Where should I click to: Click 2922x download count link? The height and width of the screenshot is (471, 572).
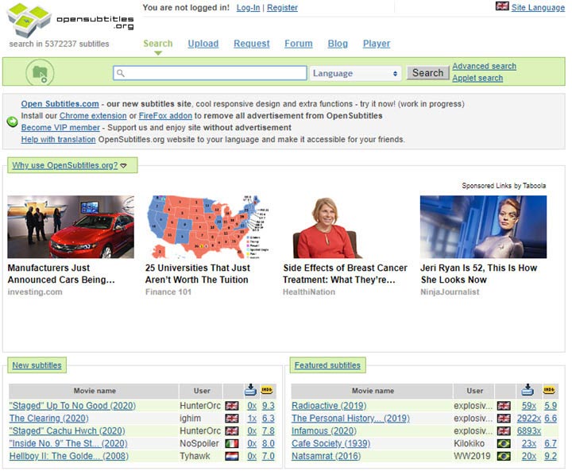pos(528,419)
